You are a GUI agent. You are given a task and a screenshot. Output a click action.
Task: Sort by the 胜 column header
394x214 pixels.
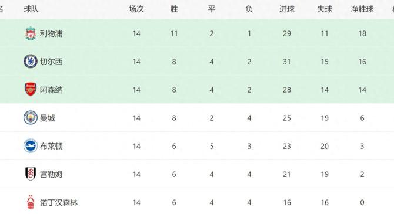click(174, 9)
